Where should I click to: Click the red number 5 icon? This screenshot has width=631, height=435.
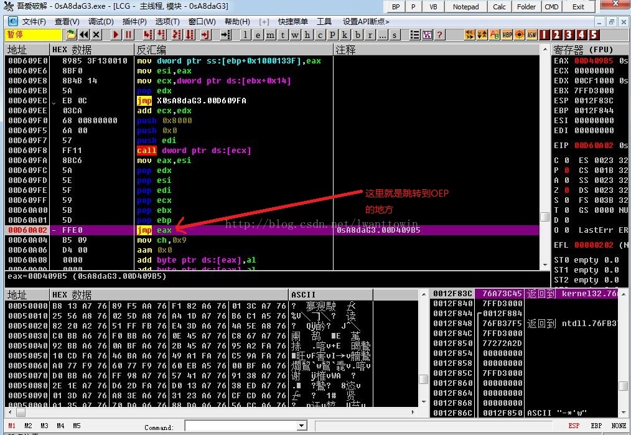click(594, 35)
